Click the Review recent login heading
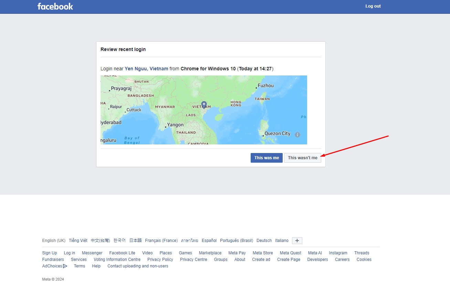The width and height of the screenshot is (450, 284). tap(123, 49)
